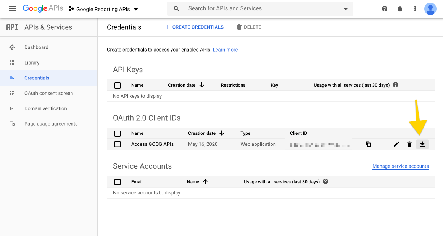Open the Access GOOG APIs client
Screen dimensions: 443x236
(152, 144)
